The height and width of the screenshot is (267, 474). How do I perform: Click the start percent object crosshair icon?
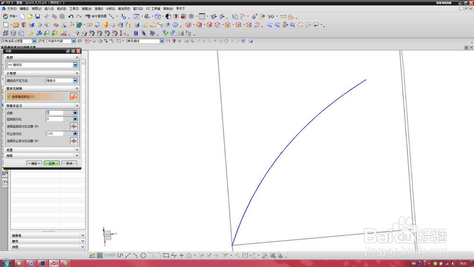pos(73,126)
